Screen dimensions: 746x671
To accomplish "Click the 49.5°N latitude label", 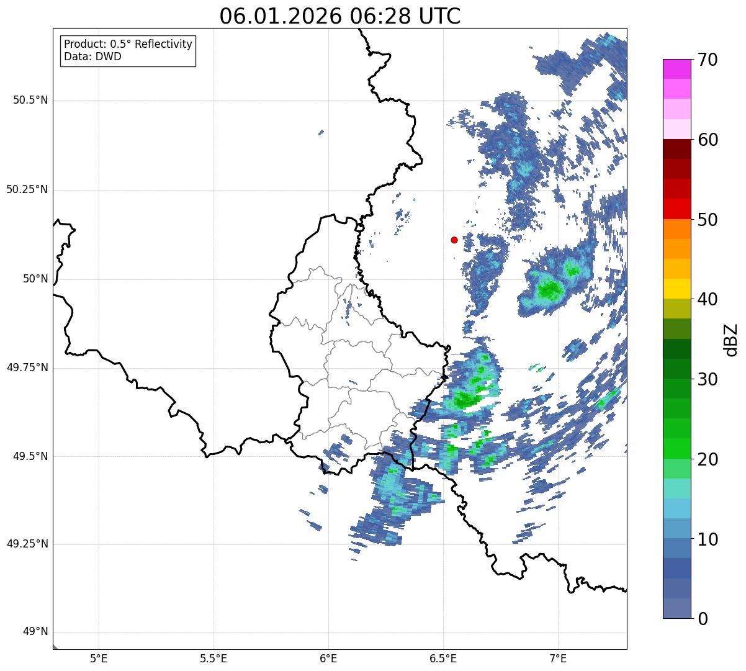I will click(x=30, y=456).
